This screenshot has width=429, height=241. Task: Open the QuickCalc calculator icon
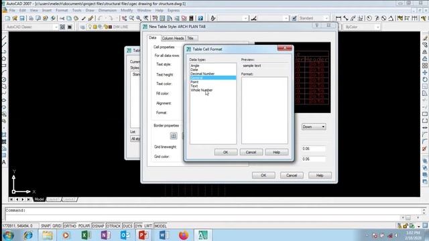coord(192,18)
